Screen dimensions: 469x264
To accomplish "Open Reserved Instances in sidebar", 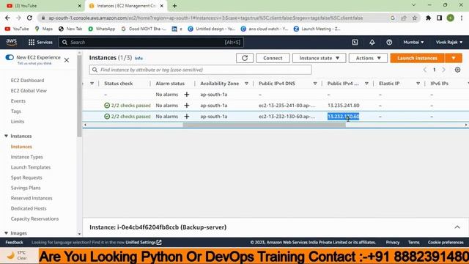I will click(32, 198).
